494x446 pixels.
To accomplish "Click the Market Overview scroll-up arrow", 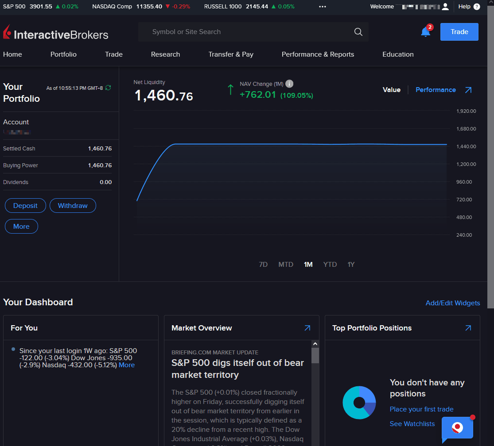I will pyautogui.click(x=315, y=344).
